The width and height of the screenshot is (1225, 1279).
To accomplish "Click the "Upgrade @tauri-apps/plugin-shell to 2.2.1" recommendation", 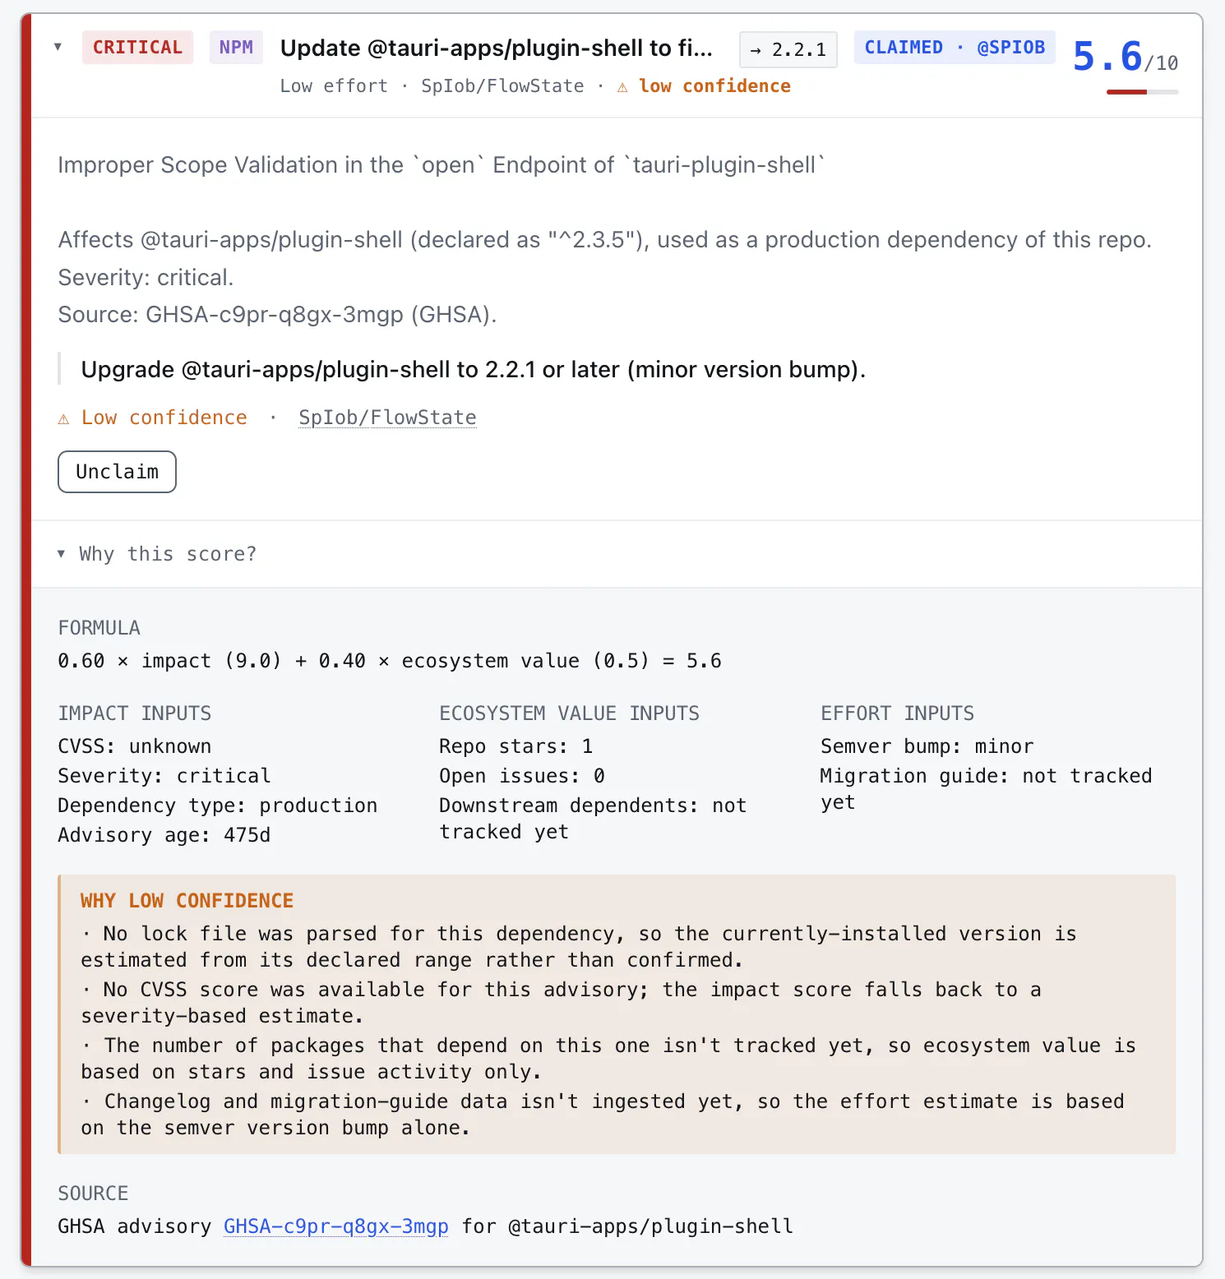I will [473, 370].
